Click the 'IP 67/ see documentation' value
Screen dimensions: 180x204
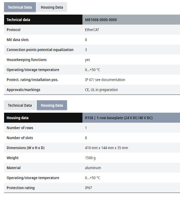click(105, 80)
